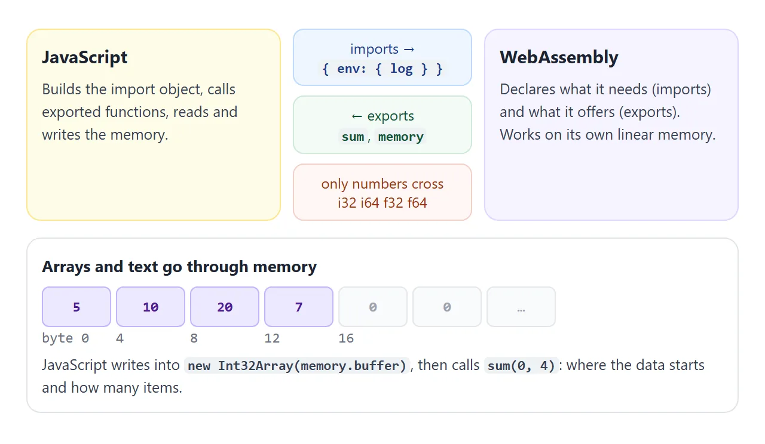Click the 'i32 i64 f32 f64' text
Screen dimensions: 765x444
(382, 203)
